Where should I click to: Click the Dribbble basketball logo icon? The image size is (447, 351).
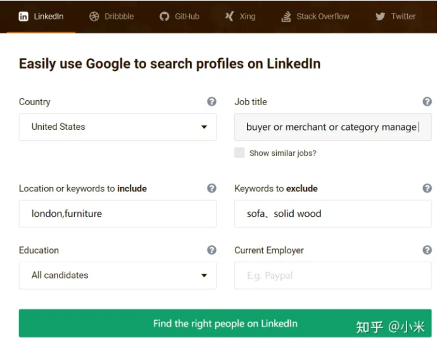click(94, 16)
